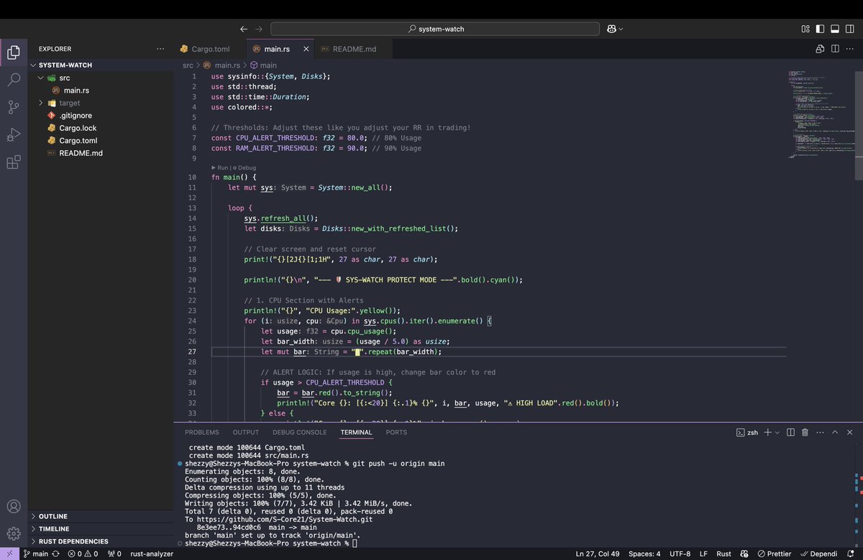Go back with the navigation arrow
The image size is (863, 560).
pos(244,29)
